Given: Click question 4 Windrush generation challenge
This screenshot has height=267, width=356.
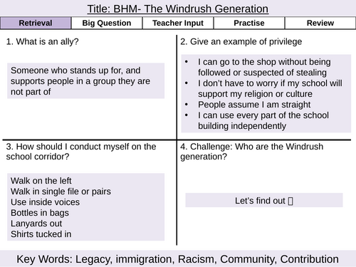Looking at the screenshot, I should point(251,152).
